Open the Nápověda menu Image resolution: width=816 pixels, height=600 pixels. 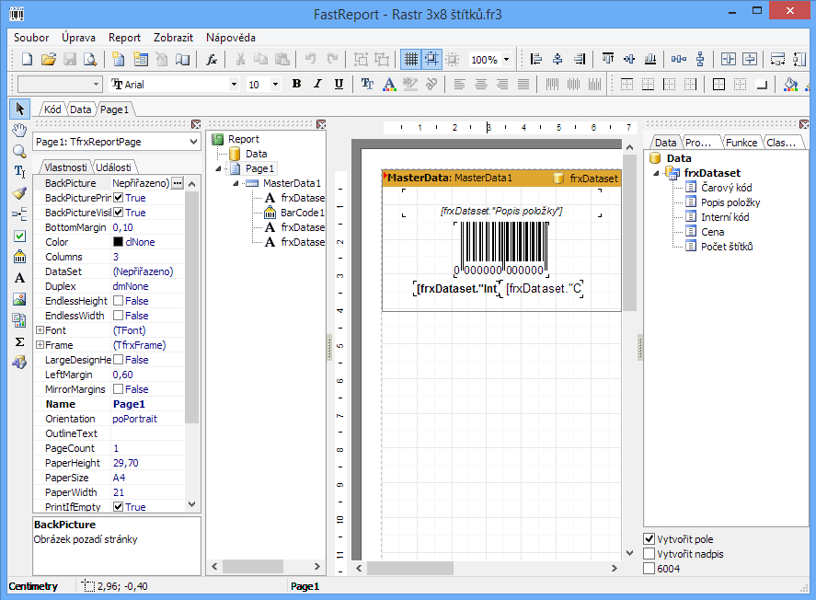(231, 38)
